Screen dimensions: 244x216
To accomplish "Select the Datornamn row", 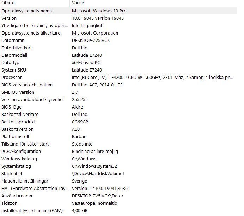I will coord(13,41).
